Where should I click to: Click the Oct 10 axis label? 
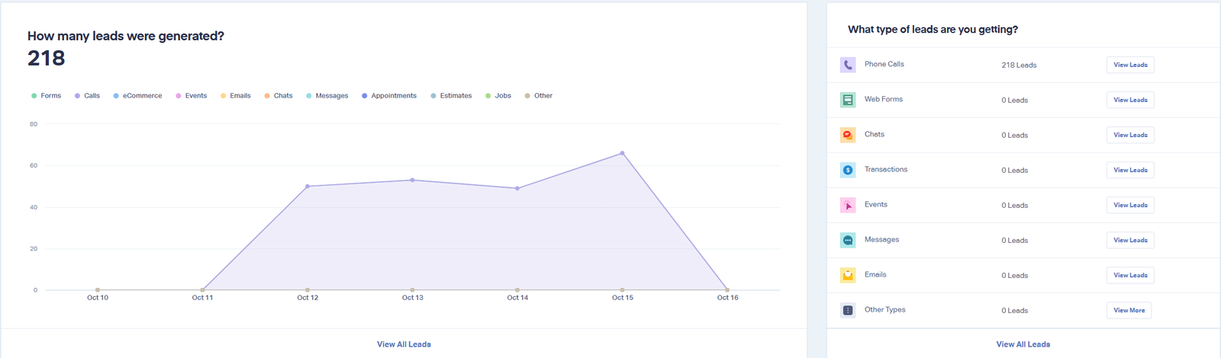(98, 298)
